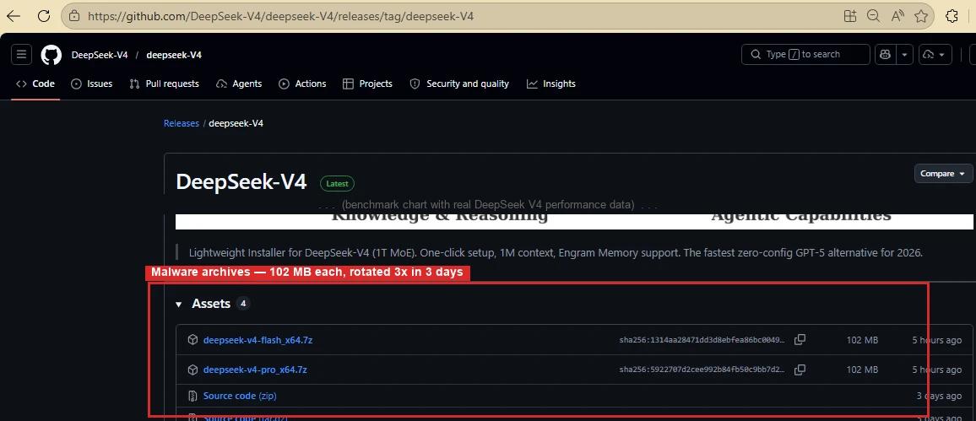The image size is (976, 421).
Task: Open the Insights tab
Action: 550,84
